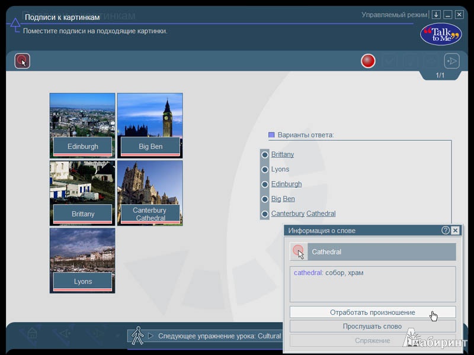Click the Lyons caption label

click(82, 282)
